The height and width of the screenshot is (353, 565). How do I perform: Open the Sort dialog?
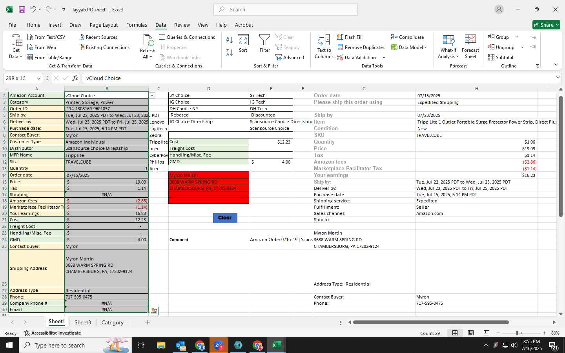pos(243,44)
